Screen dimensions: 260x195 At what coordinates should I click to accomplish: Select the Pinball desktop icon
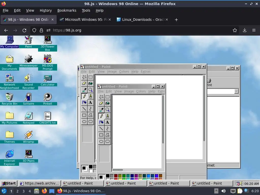47,99
